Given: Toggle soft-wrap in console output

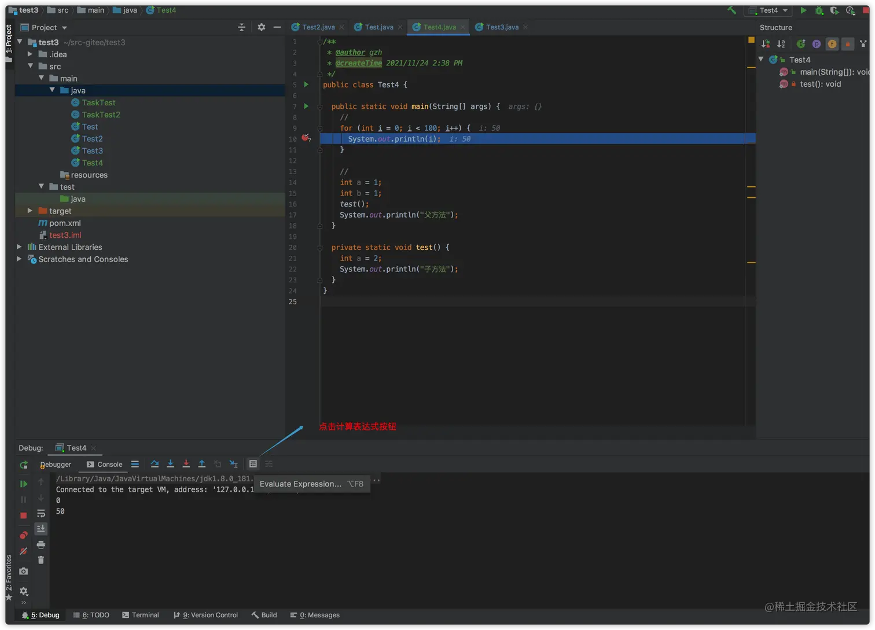Looking at the screenshot, I should (x=41, y=514).
